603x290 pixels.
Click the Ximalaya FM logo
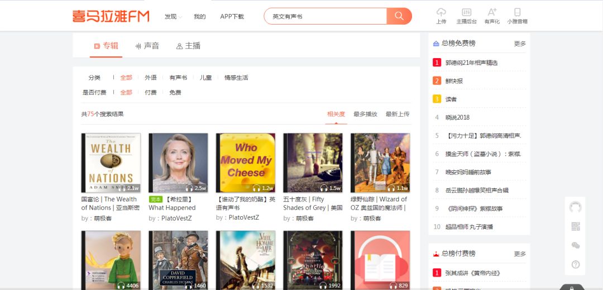pos(111,16)
